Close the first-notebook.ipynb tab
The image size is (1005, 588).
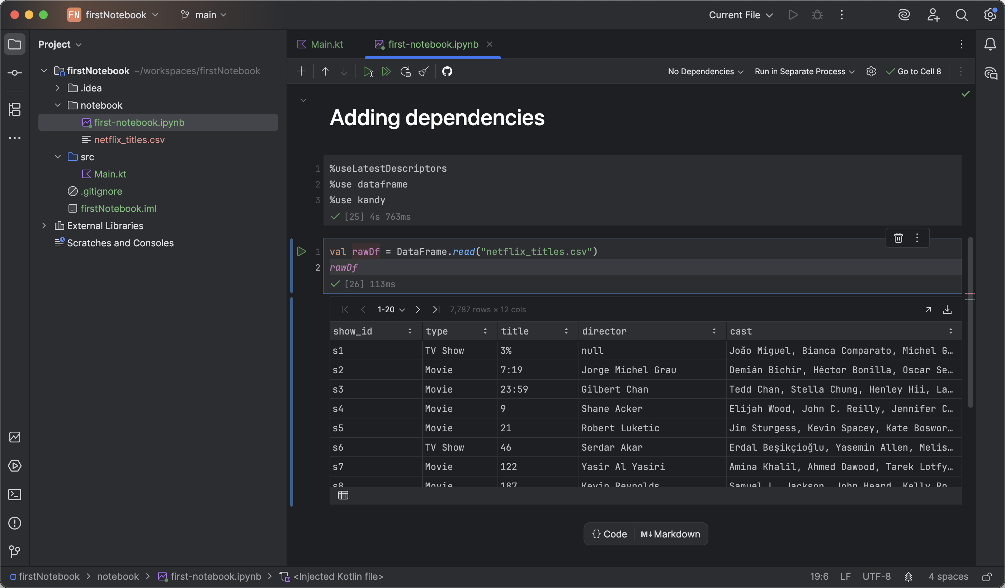click(489, 44)
